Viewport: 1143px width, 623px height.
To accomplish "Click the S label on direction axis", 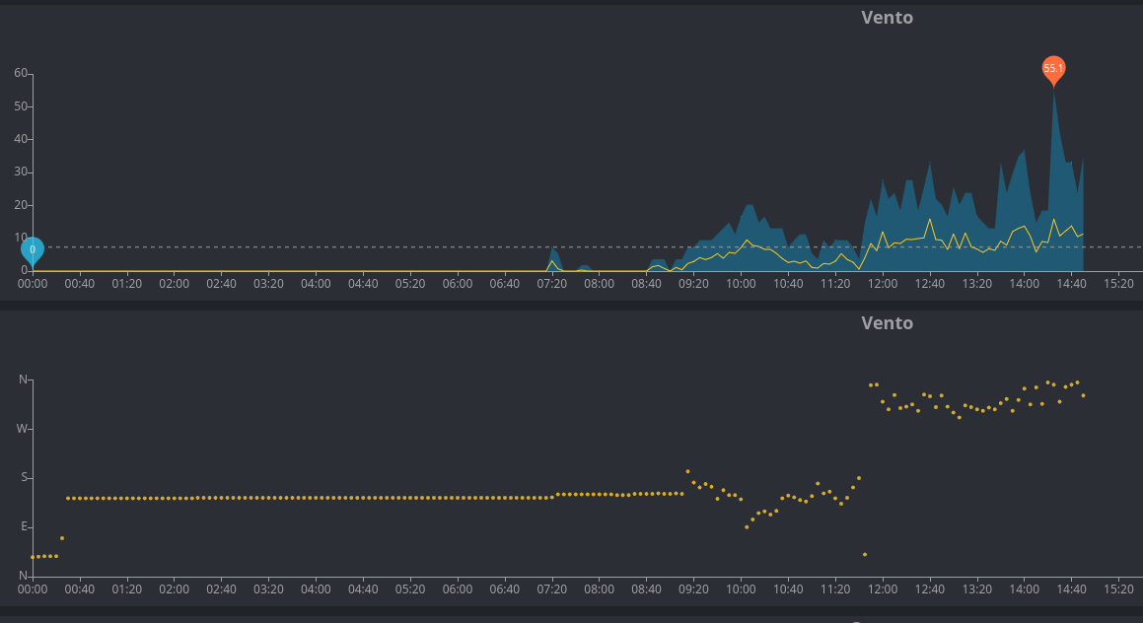I will click(24, 477).
